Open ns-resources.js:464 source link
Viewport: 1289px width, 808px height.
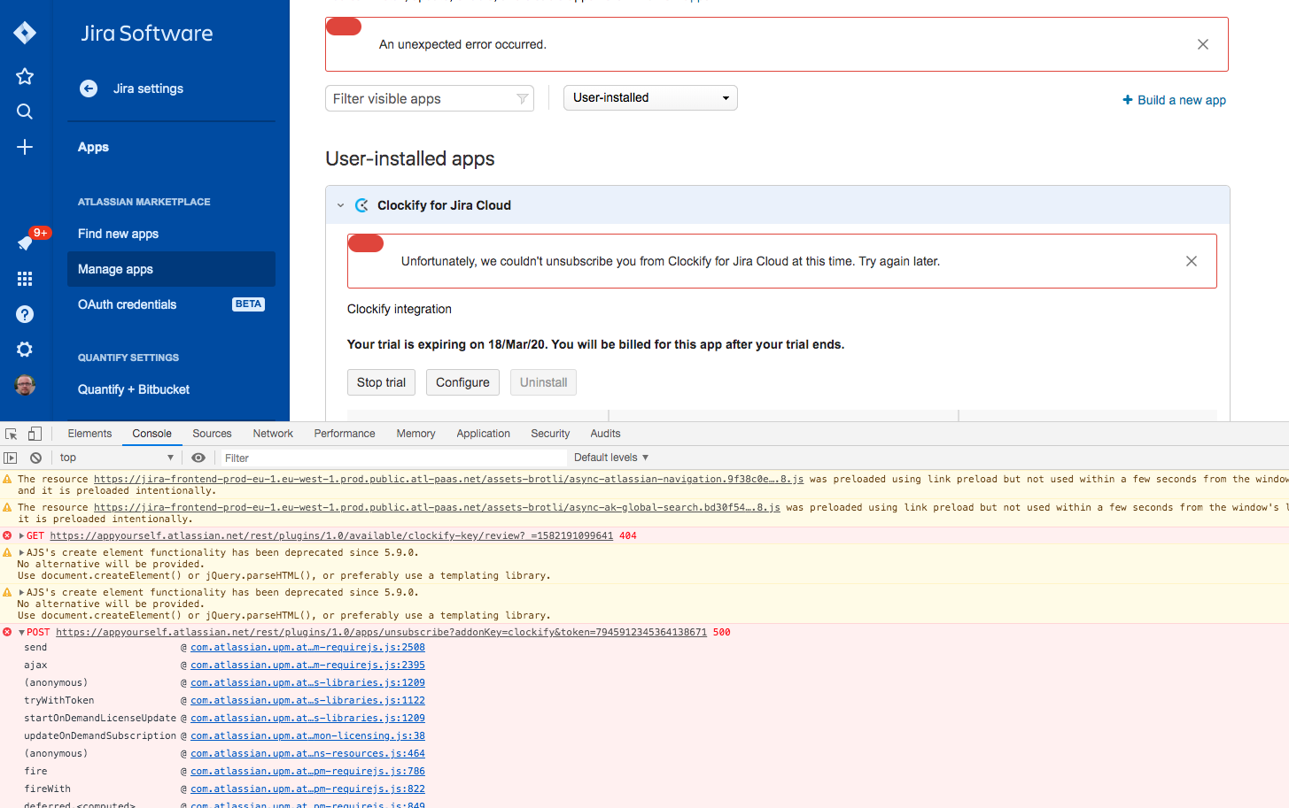(x=307, y=754)
